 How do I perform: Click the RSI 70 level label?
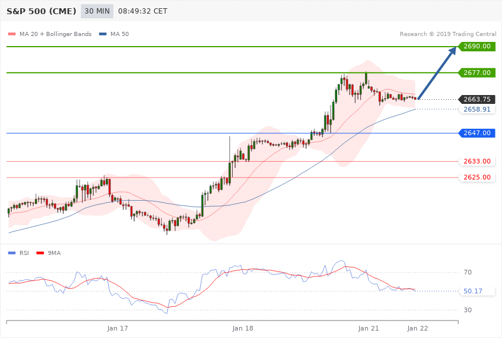(x=467, y=272)
